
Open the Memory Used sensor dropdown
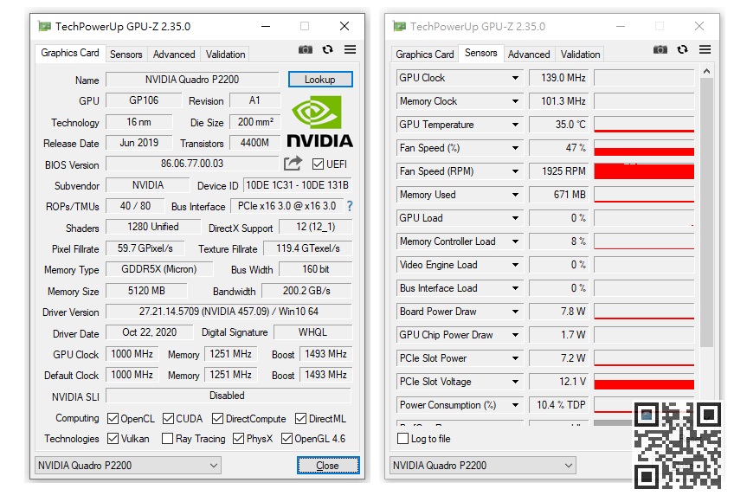pyautogui.click(x=515, y=195)
